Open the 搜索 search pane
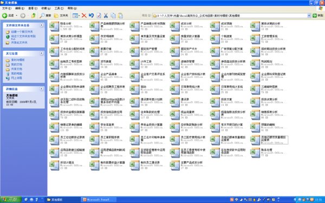This screenshot has width=325, height=203. click(x=45, y=16)
